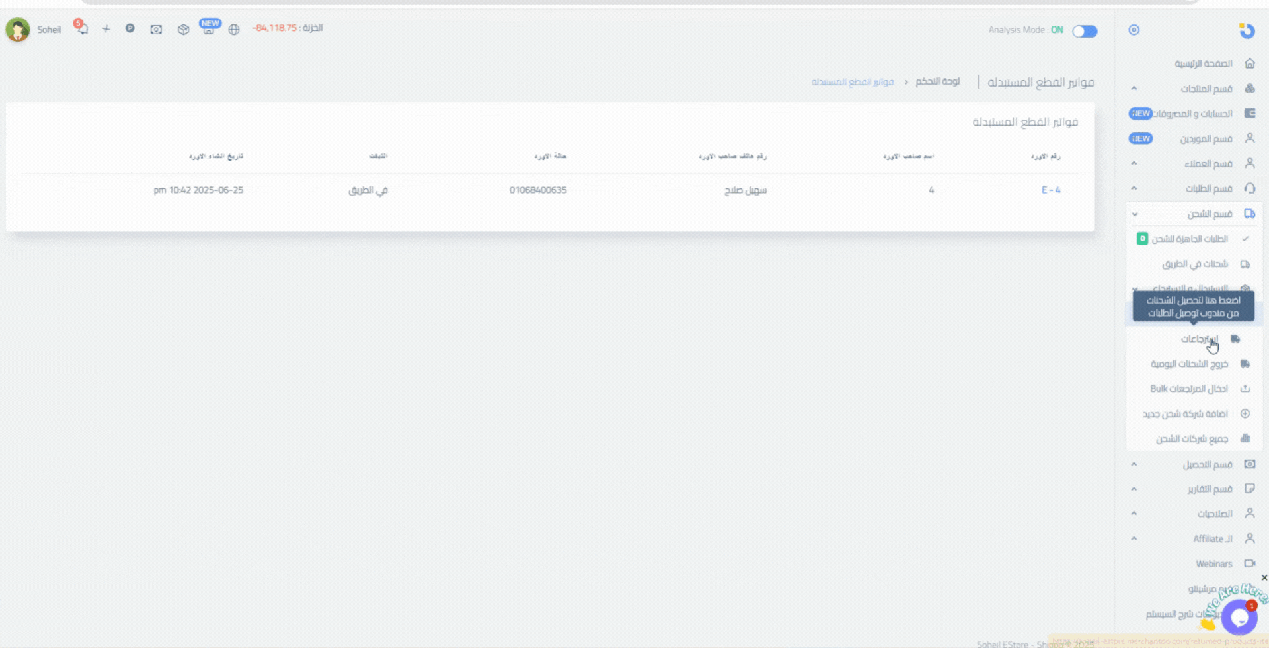
Task: Click لوحة التحكم breadcrumb link
Action: point(937,81)
